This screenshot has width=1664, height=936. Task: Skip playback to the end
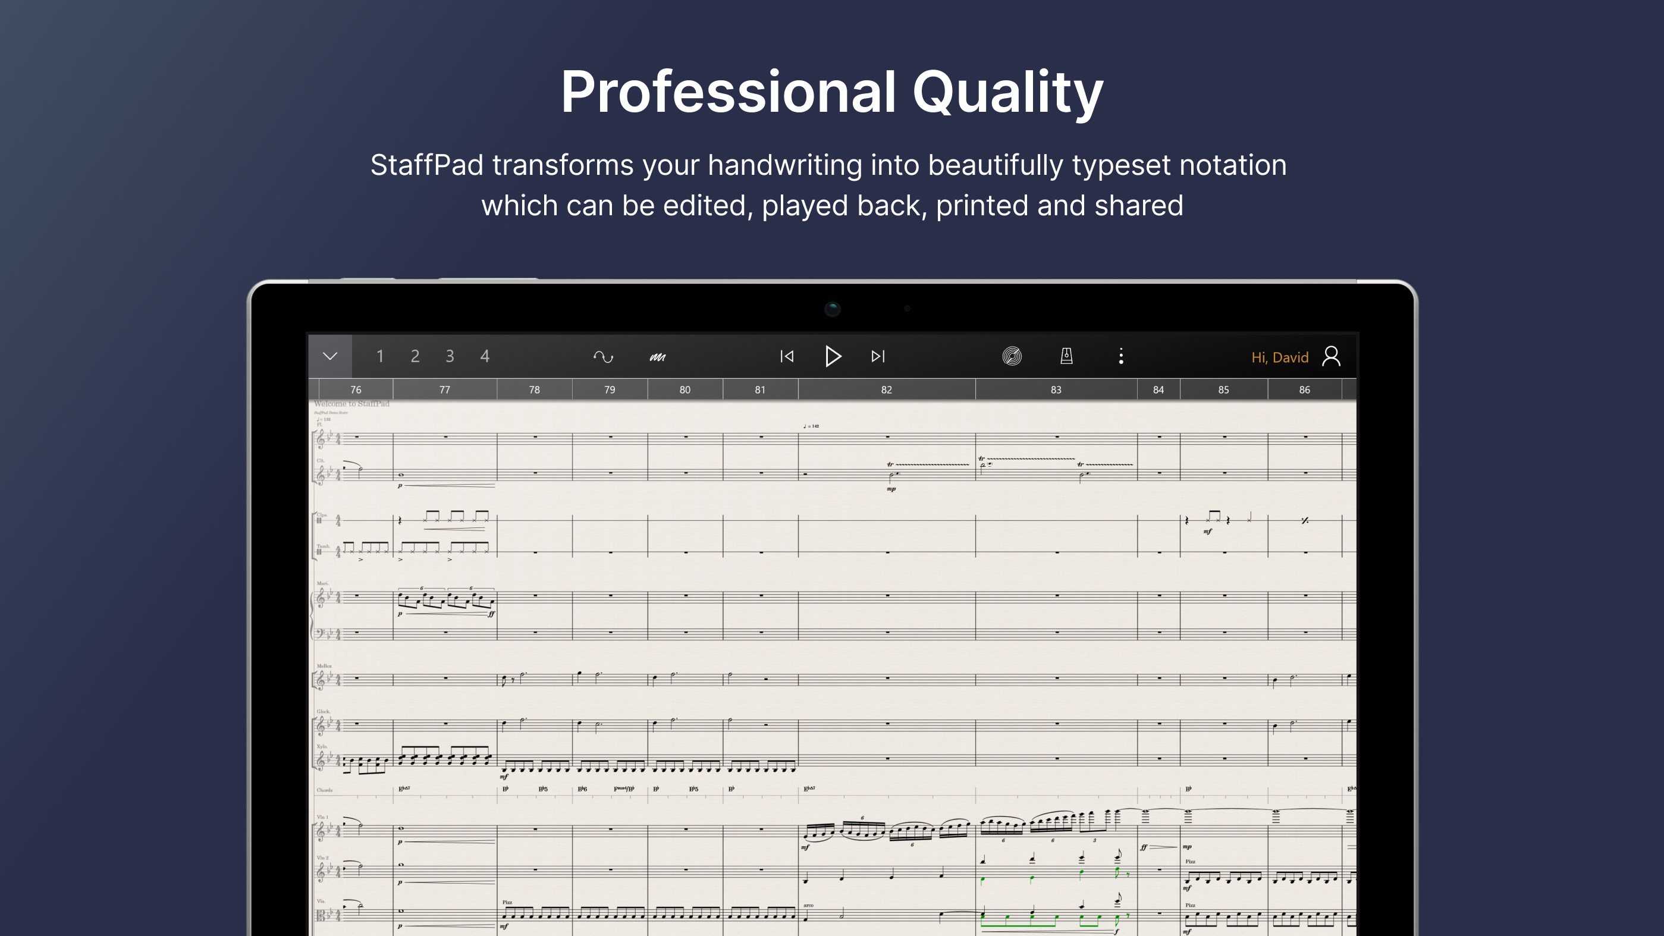coord(877,356)
